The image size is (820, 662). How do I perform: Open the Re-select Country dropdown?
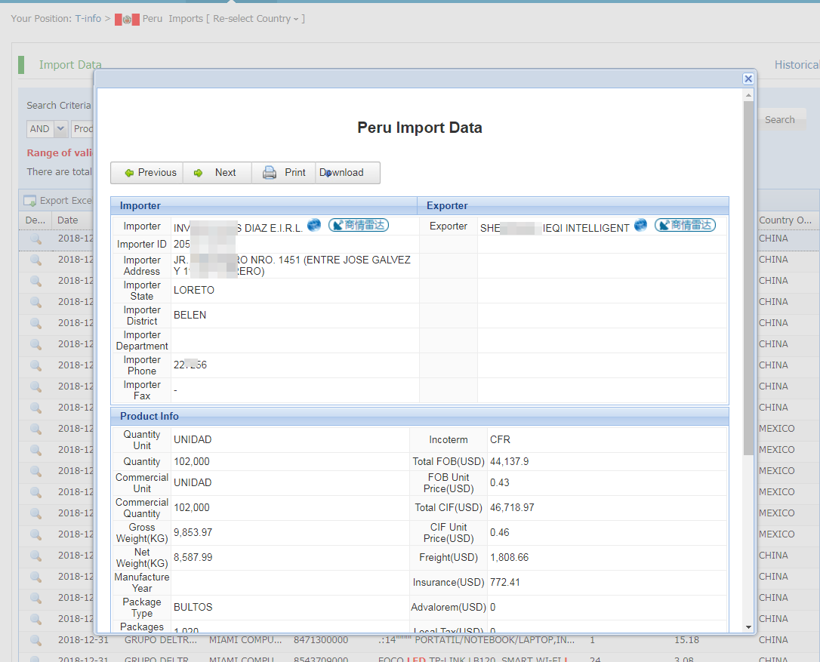257,19
